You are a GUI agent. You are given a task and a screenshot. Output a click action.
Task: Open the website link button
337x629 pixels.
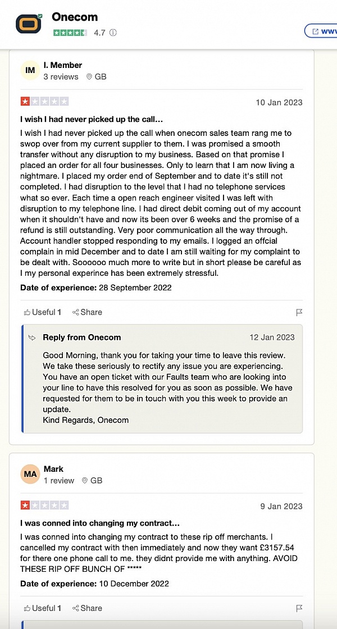(321, 31)
